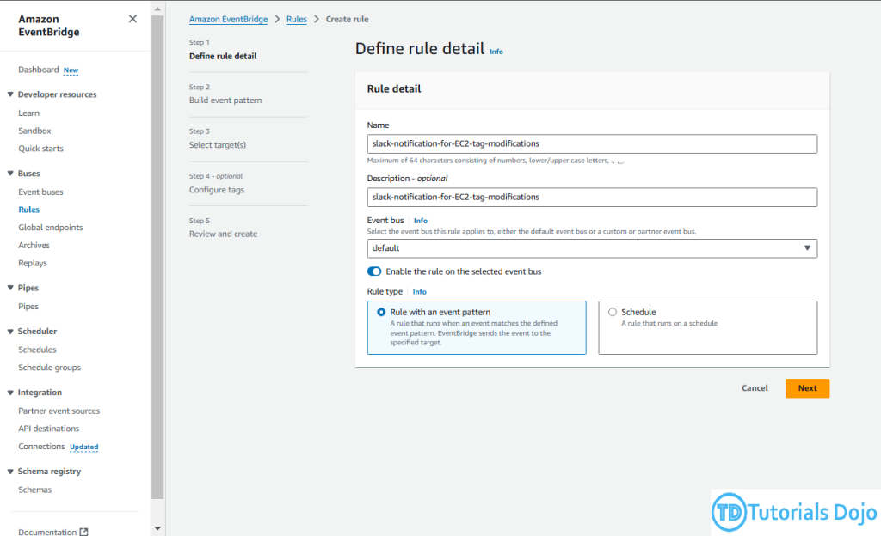
Task: Click the sidebar vertical scrollbar
Action: 157,258
